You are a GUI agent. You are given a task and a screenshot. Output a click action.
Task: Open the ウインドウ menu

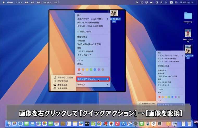pyautogui.click(x=47, y=2)
